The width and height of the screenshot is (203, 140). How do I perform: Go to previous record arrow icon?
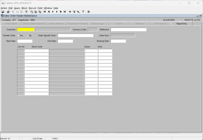[53, 12]
